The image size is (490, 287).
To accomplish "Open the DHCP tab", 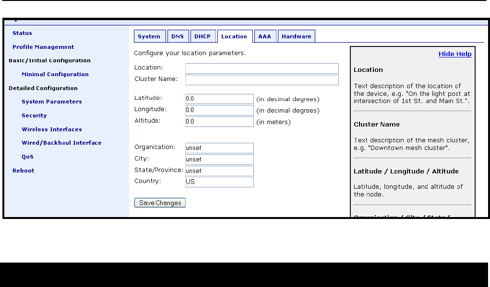I will pos(203,36).
